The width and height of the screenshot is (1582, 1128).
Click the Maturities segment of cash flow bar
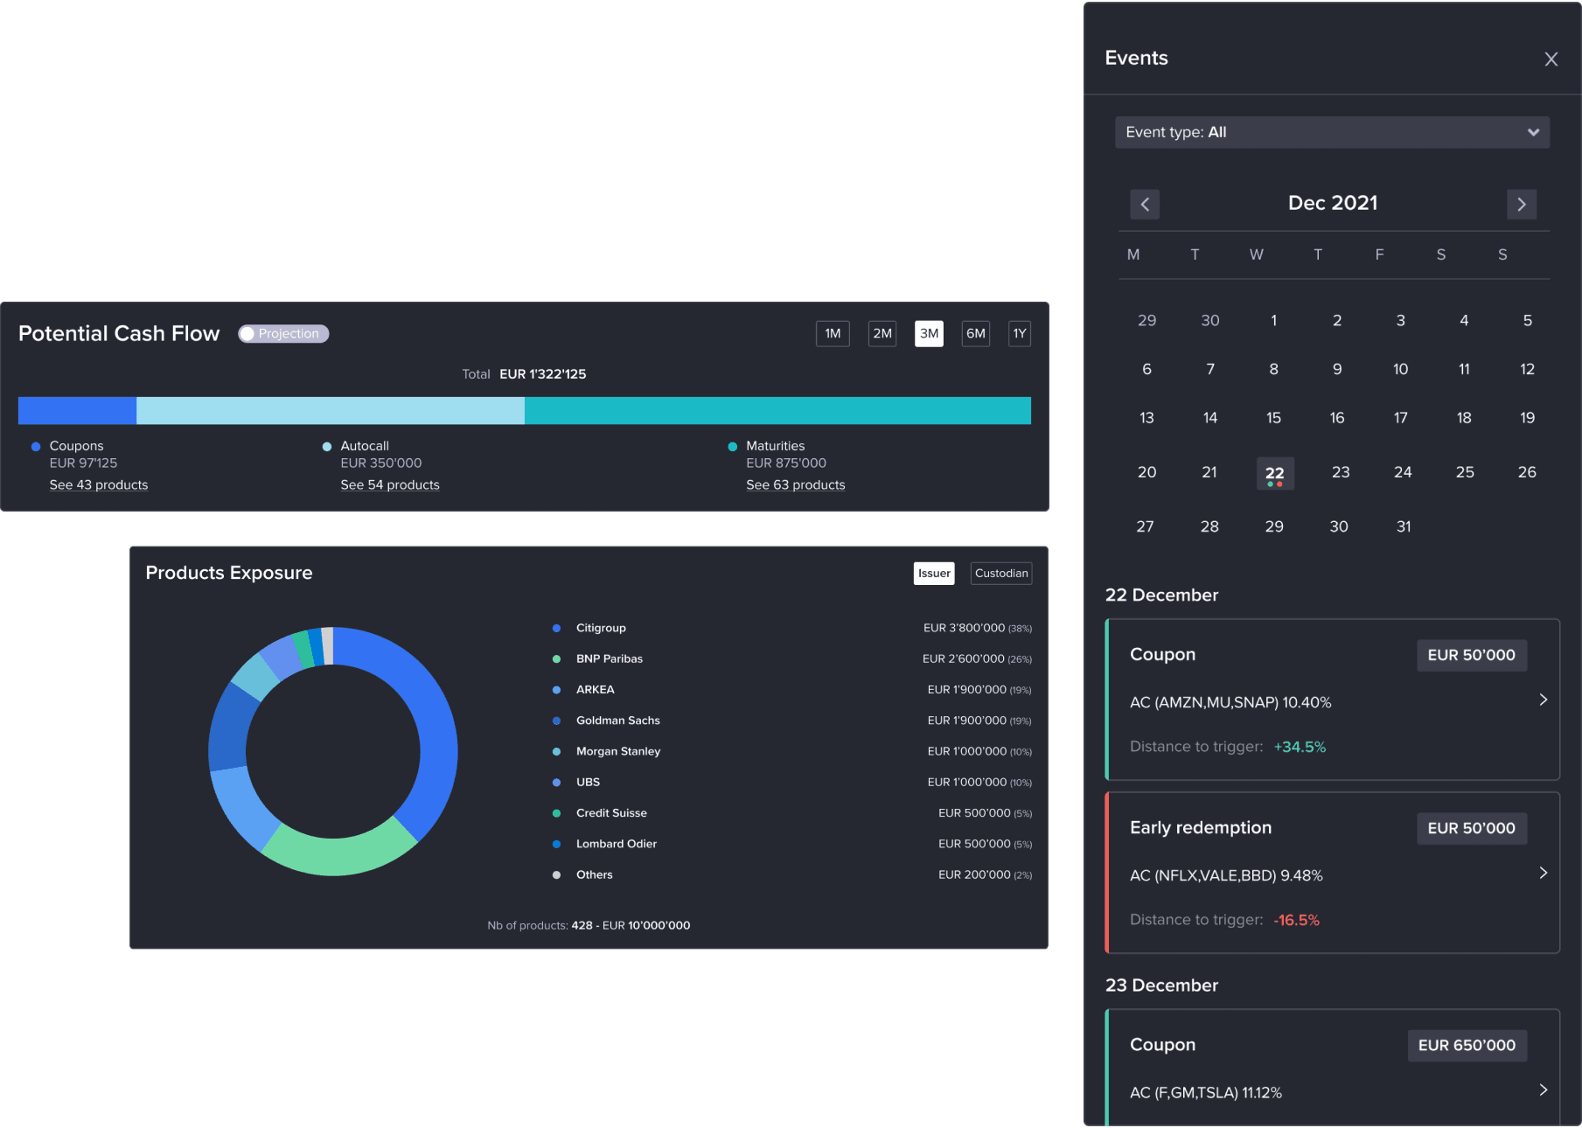(x=777, y=410)
